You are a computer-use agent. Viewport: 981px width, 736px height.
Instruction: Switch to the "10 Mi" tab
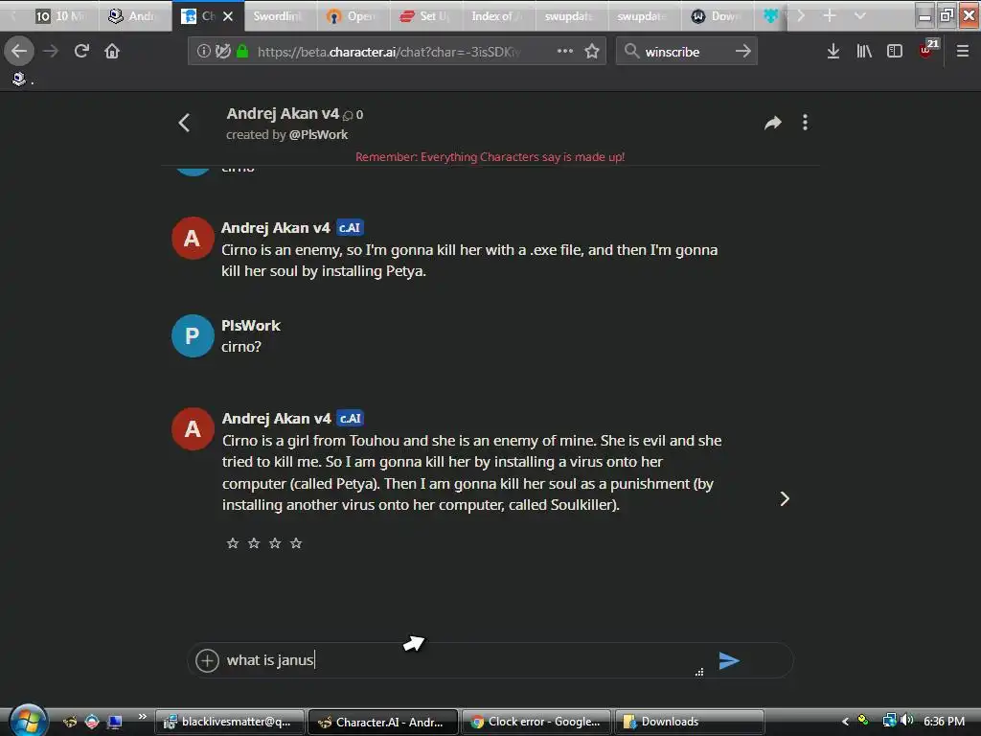(x=60, y=16)
